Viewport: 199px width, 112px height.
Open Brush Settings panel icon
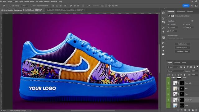pos(163,18)
